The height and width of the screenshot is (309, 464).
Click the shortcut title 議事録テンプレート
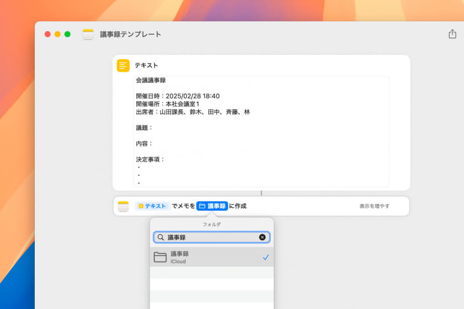(x=130, y=34)
